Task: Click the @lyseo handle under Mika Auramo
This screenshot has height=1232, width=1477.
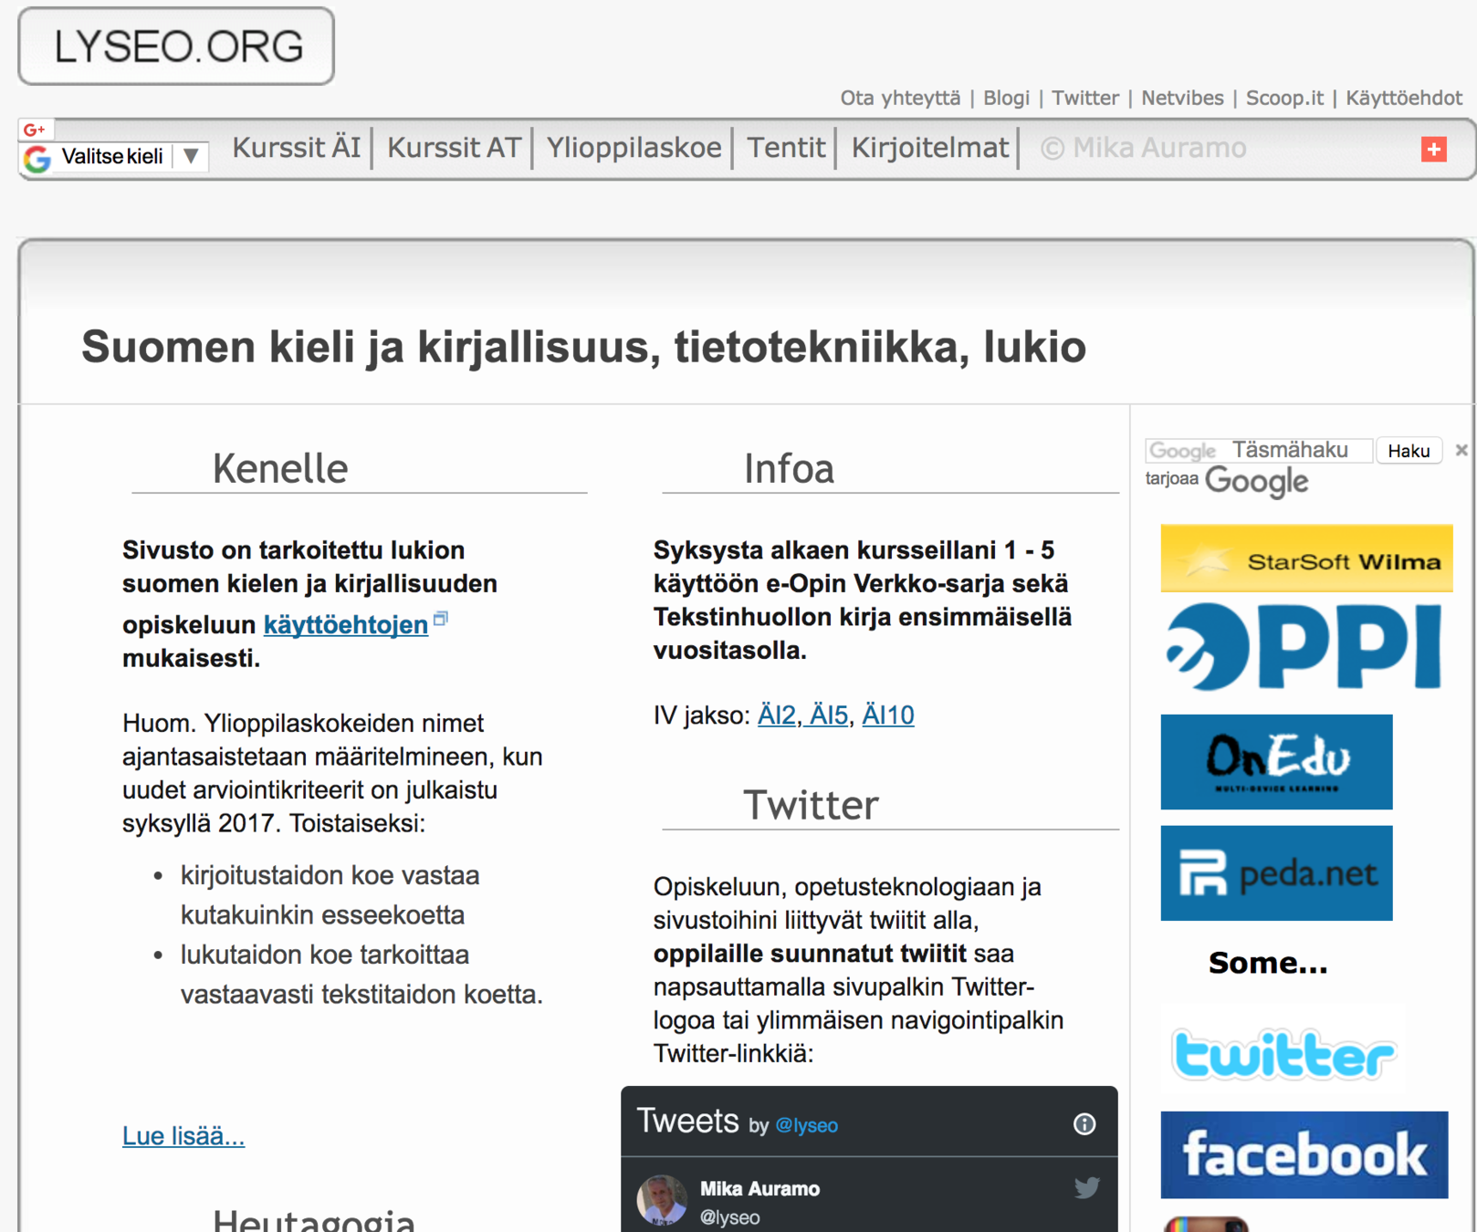Action: tap(729, 1217)
